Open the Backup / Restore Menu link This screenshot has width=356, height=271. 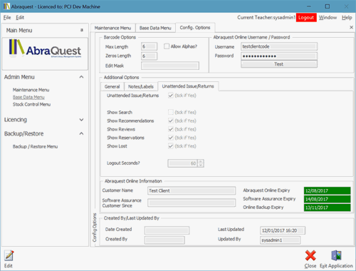pos(36,146)
